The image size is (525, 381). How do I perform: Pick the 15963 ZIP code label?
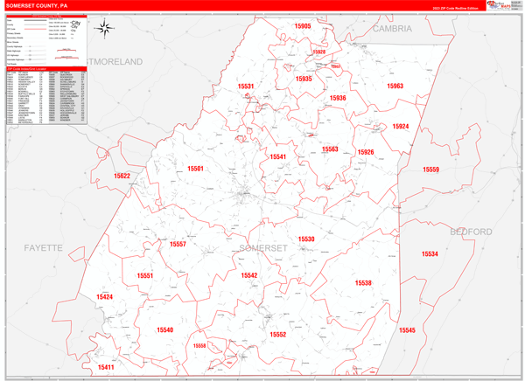[395, 86]
